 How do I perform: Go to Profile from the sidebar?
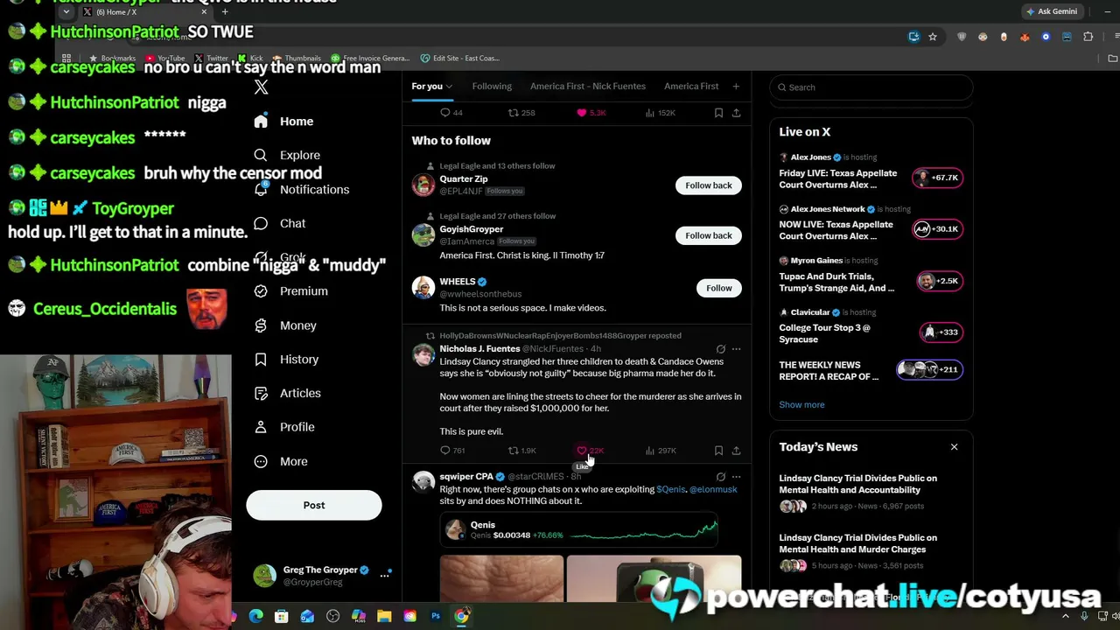284,427
